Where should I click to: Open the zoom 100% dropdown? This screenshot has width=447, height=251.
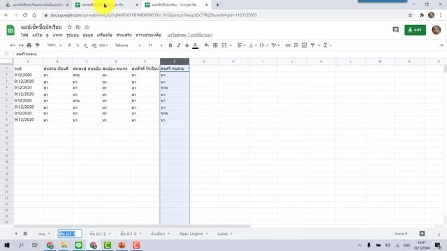click(54, 45)
